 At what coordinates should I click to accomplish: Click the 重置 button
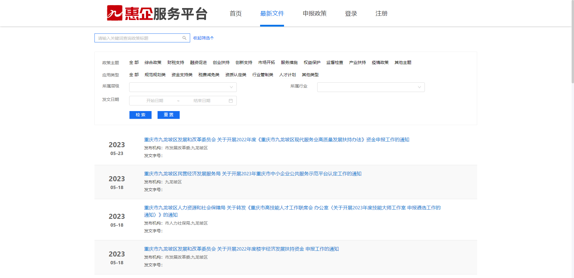point(169,115)
